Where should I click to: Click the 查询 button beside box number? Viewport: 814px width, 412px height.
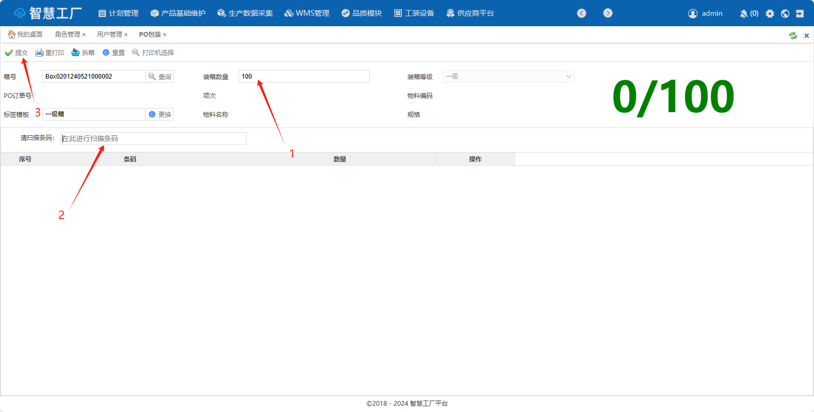[x=159, y=77]
